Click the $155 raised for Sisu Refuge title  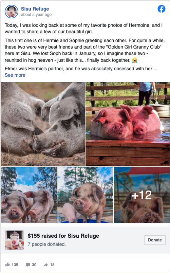[63, 236]
